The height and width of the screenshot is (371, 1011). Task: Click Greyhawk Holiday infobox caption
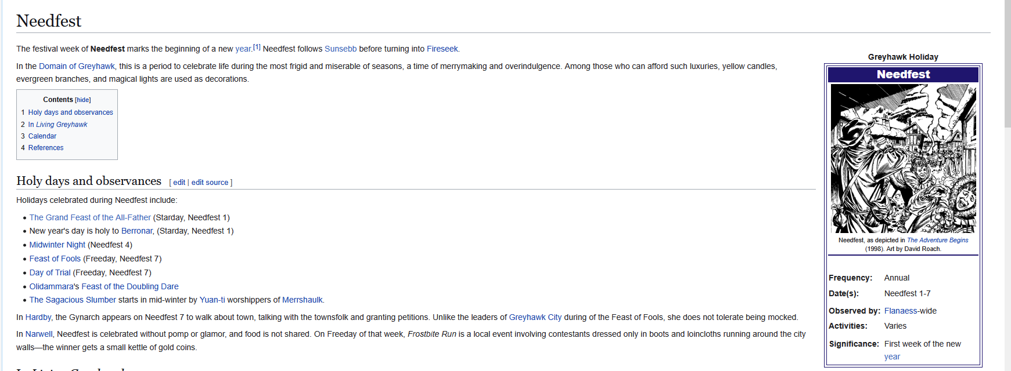click(x=903, y=57)
